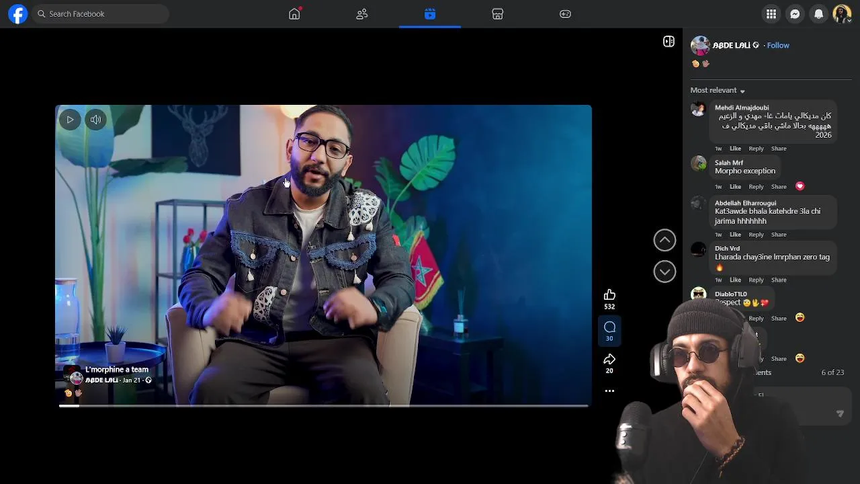Reply to Salah Mrf's comment
Viewport: 860px width, 484px height.
[757, 187]
